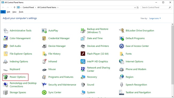This screenshot has width=174, height=98.
Task: Click the Devices and Printers icon
Action: click(x=83, y=46)
